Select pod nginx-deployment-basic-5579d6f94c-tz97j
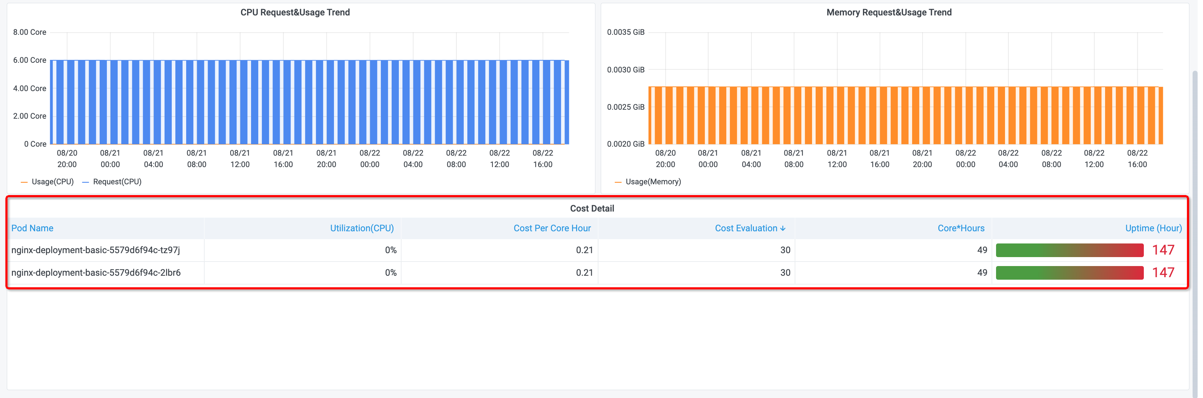 point(95,250)
